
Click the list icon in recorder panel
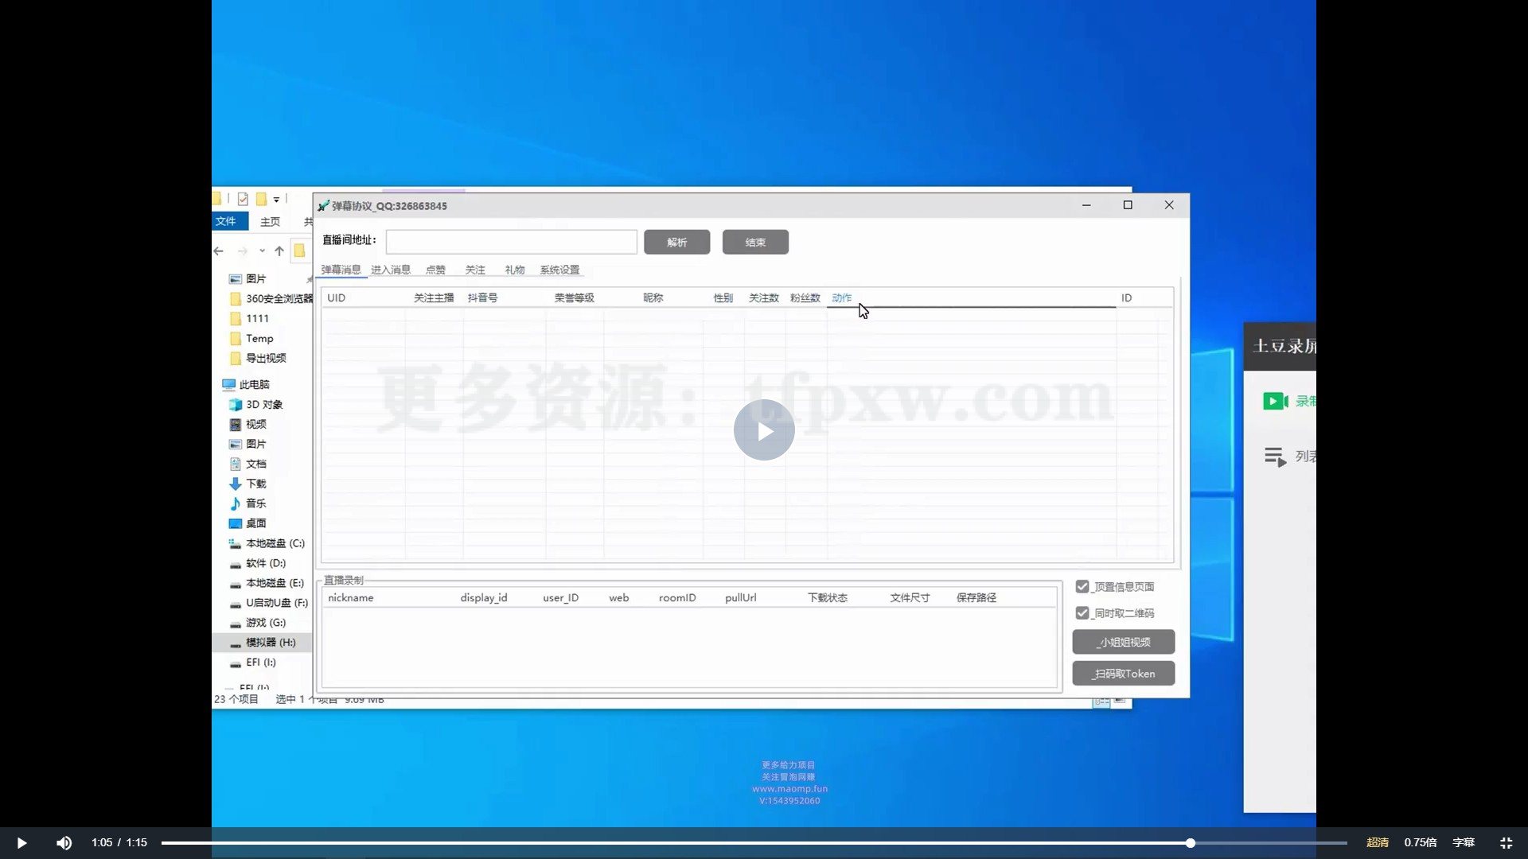(1275, 457)
